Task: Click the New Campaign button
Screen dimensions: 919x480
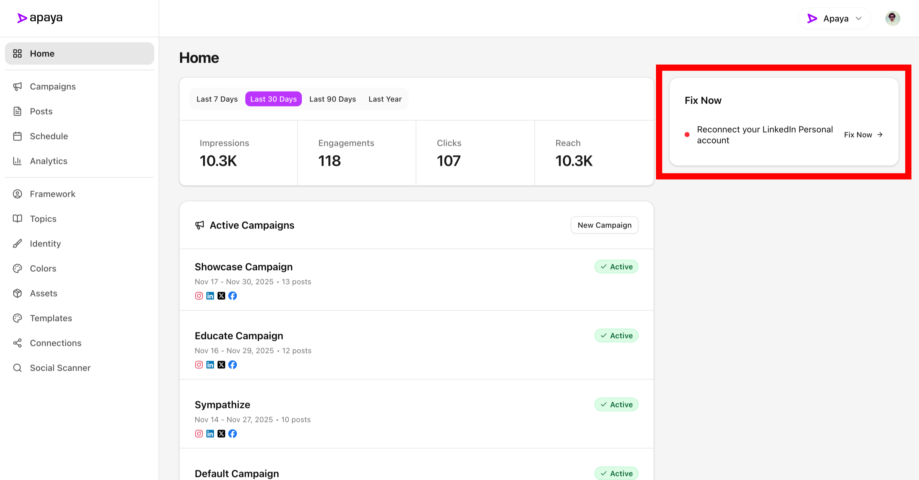Action: point(604,225)
